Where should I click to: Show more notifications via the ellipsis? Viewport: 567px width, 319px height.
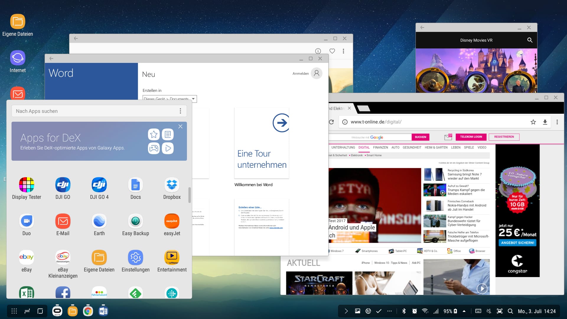point(390,311)
